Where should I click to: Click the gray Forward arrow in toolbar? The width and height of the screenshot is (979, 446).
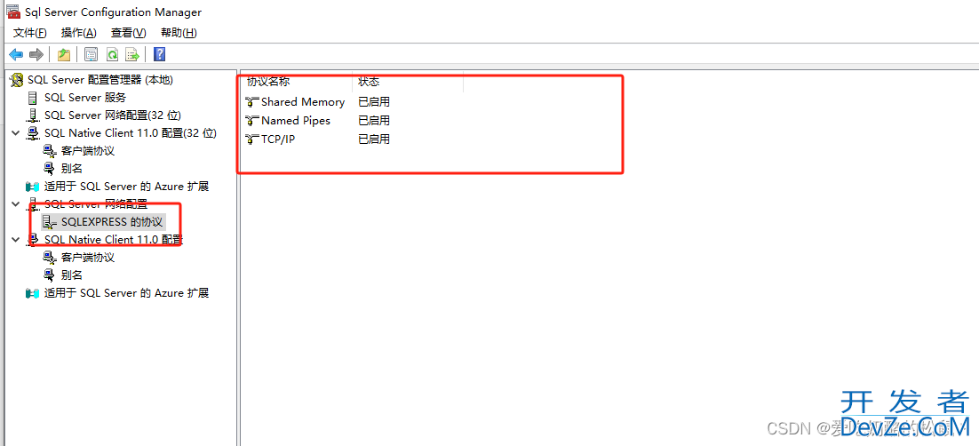tap(36, 55)
